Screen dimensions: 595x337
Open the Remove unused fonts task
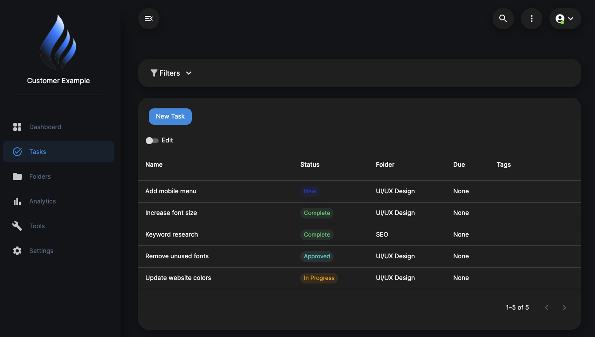[x=177, y=256]
